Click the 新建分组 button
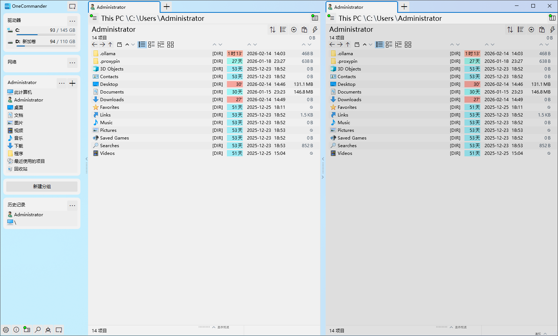 pos(42,186)
